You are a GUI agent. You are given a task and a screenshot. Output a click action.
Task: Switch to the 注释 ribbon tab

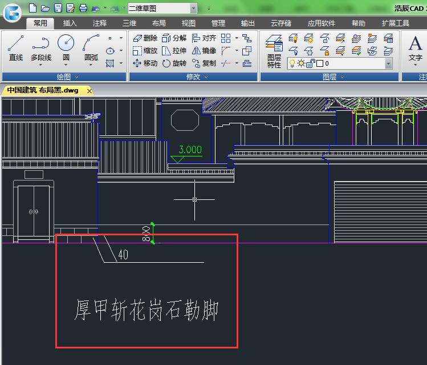(99, 23)
